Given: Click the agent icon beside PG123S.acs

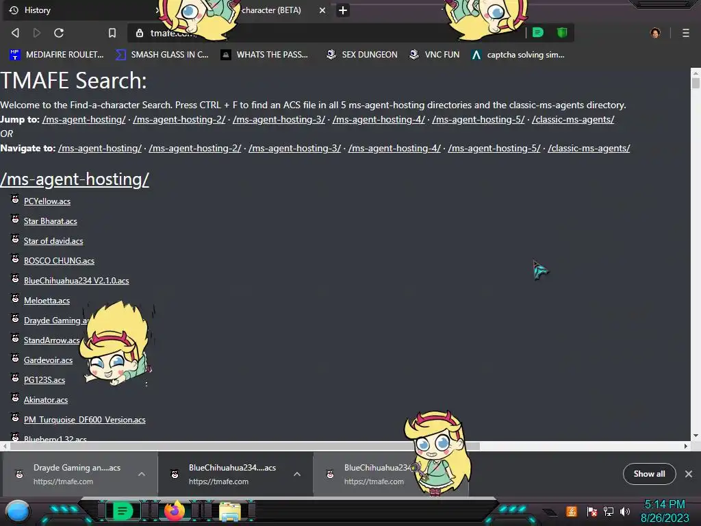Looking at the screenshot, I should click(15, 377).
